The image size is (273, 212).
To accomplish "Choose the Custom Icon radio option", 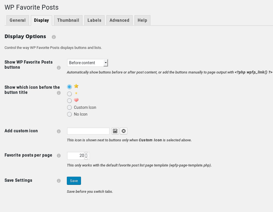I will point(69,108).
